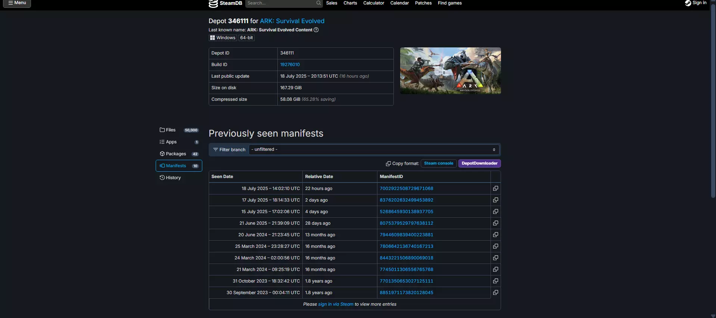The height and width of the screenshot is (318, 716).
Task: Open build ID 19276010
Action: click(x=290, y=65)
